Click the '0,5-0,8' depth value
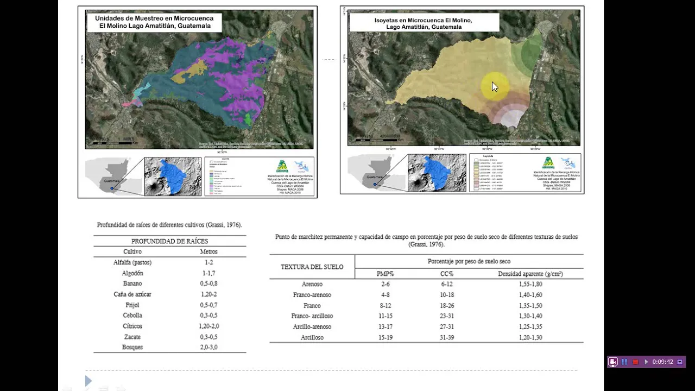 coord(208,283)
